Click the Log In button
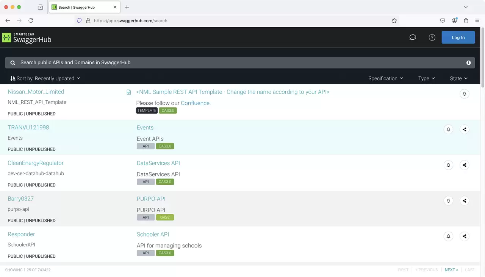Viewport: 485px width, 277px height. coord(458,37)
